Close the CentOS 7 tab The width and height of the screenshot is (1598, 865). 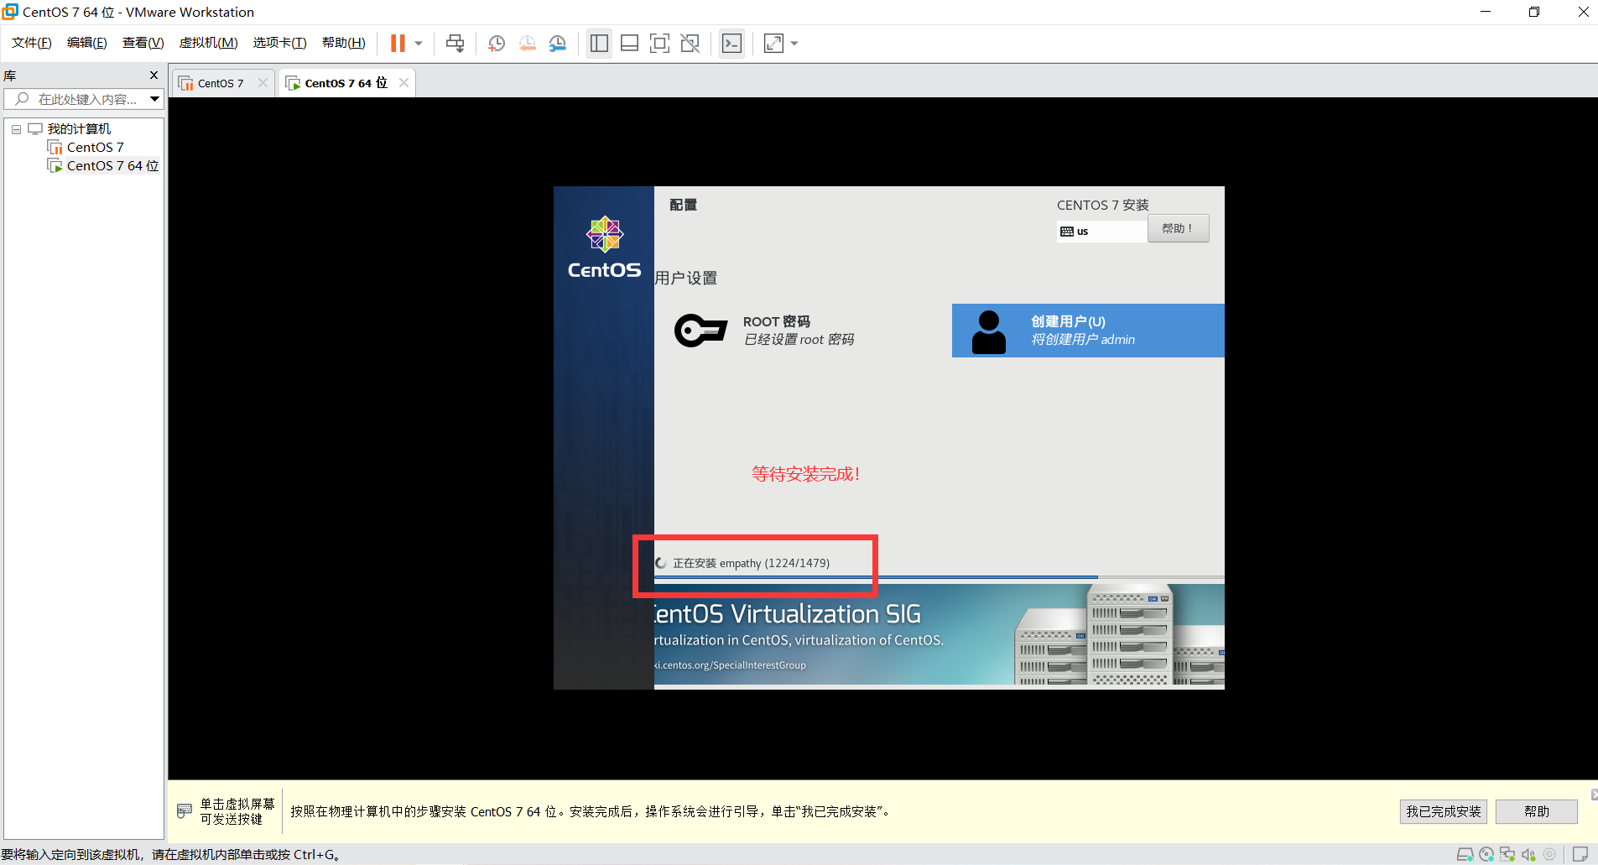point(263,83)
